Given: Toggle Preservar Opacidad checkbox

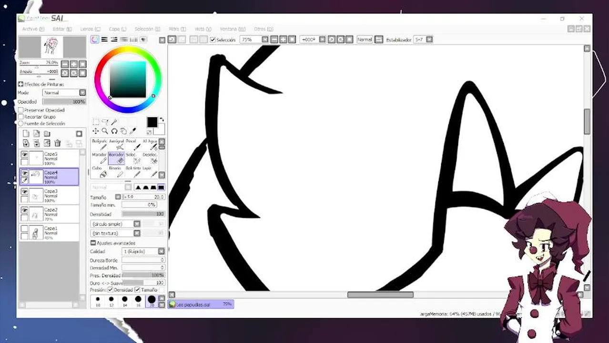Looking at the screenshot, I should (x=21, y=110).
